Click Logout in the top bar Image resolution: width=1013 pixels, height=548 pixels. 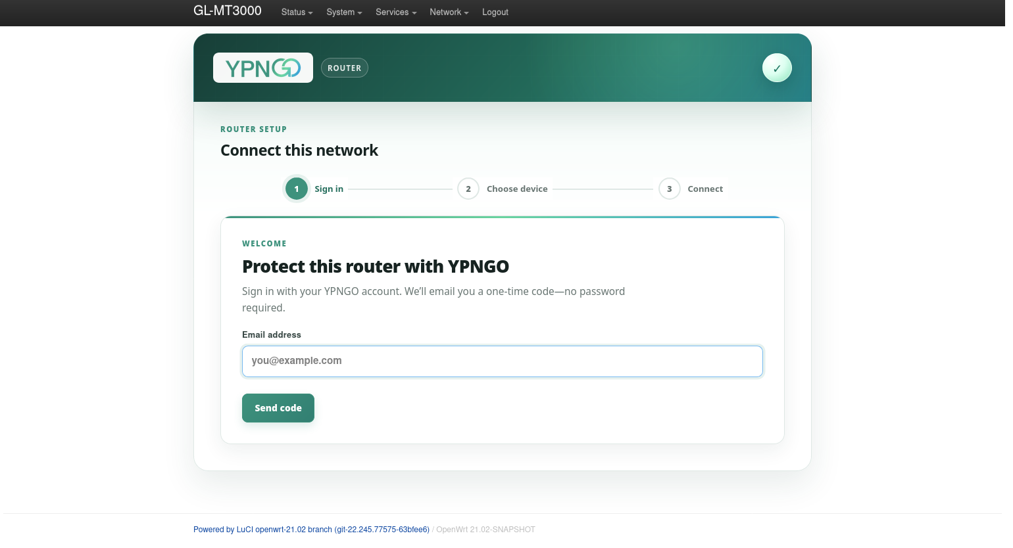coord(495,12)
